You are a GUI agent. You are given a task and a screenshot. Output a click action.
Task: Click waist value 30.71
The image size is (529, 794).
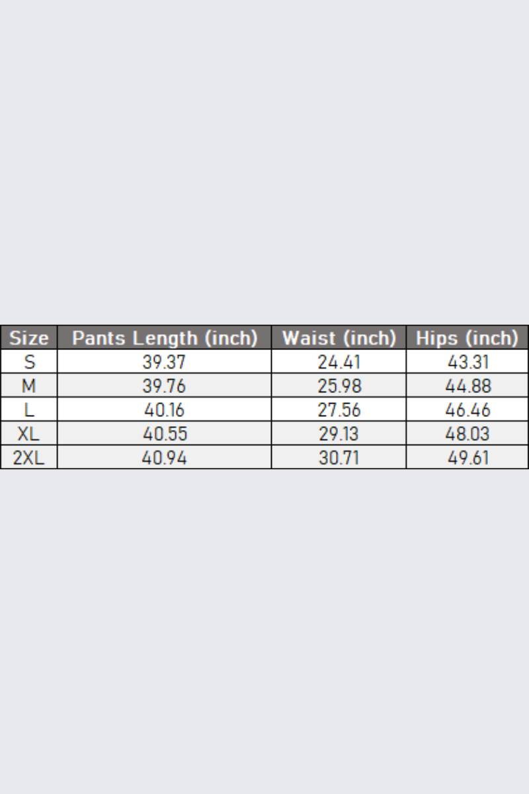[339, 457]
